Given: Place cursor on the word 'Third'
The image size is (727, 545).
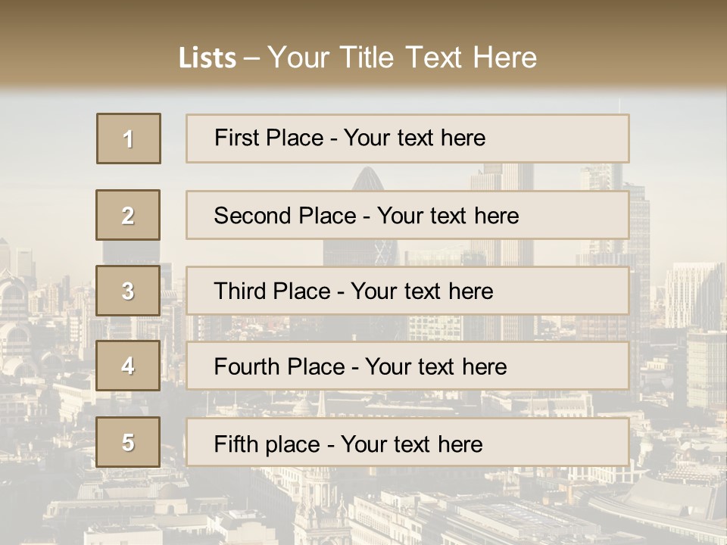Looking at the screenshot, I should 240,291.
